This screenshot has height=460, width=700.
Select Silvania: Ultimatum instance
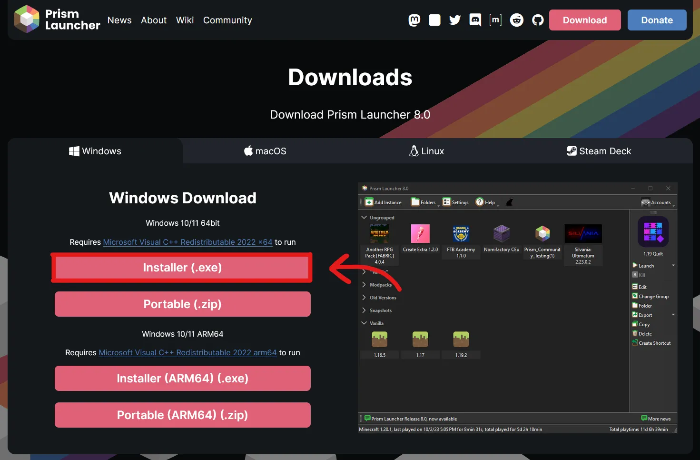coord(583,244)
